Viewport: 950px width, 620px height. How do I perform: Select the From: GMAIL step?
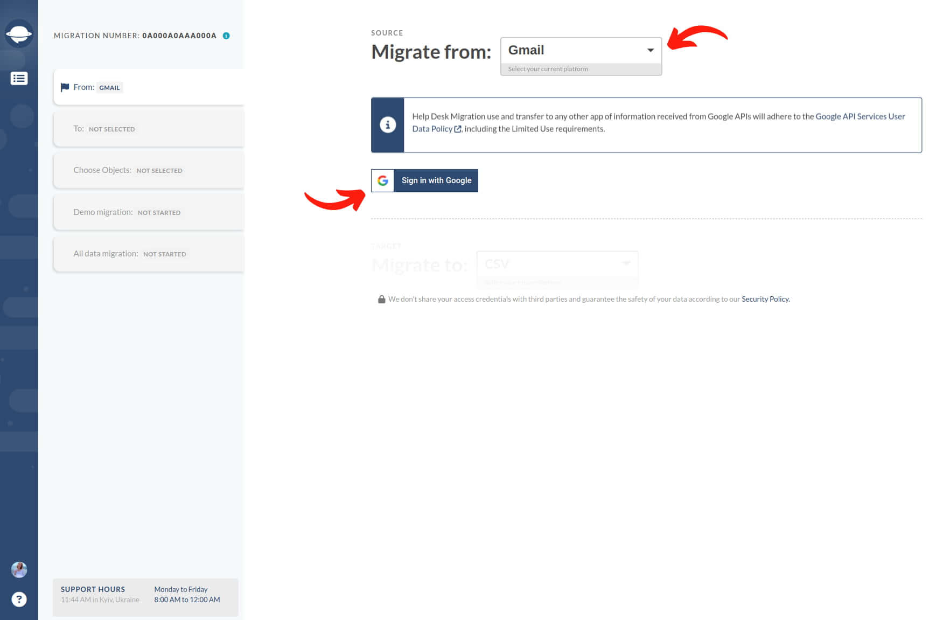149,87
